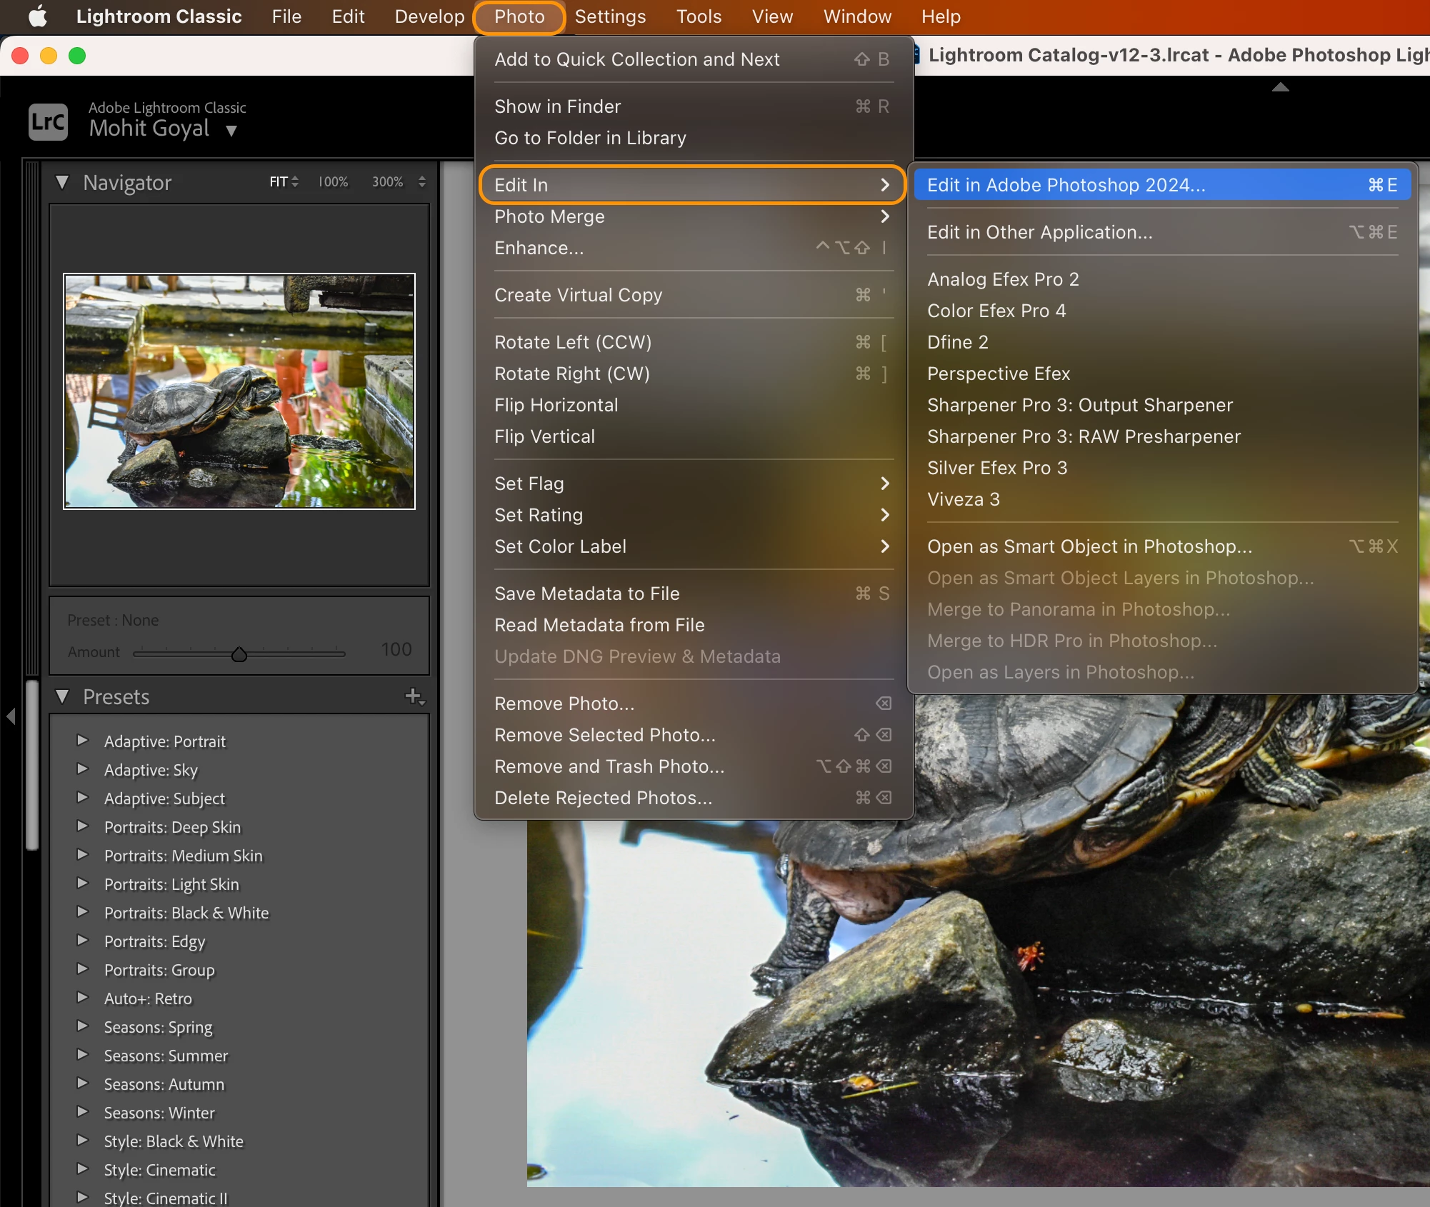The width and height of the screenshot is (1430, 1207).
Task: Click the turtle Navigator preview thumbnail
Action: point(239,391)
